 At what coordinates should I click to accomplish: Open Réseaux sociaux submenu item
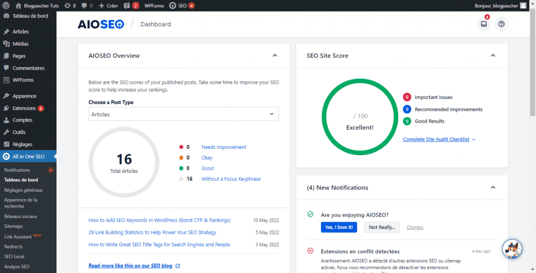[20, 216]
